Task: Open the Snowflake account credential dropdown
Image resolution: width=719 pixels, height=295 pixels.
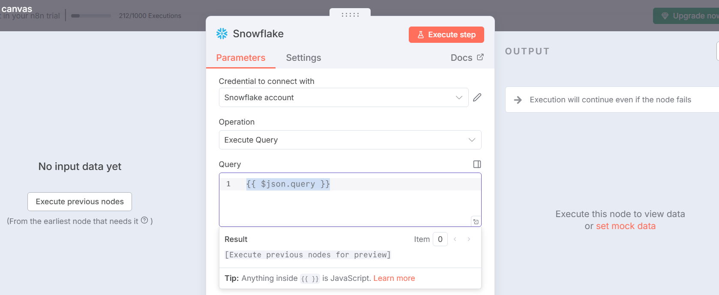Action: click(343, 98)
